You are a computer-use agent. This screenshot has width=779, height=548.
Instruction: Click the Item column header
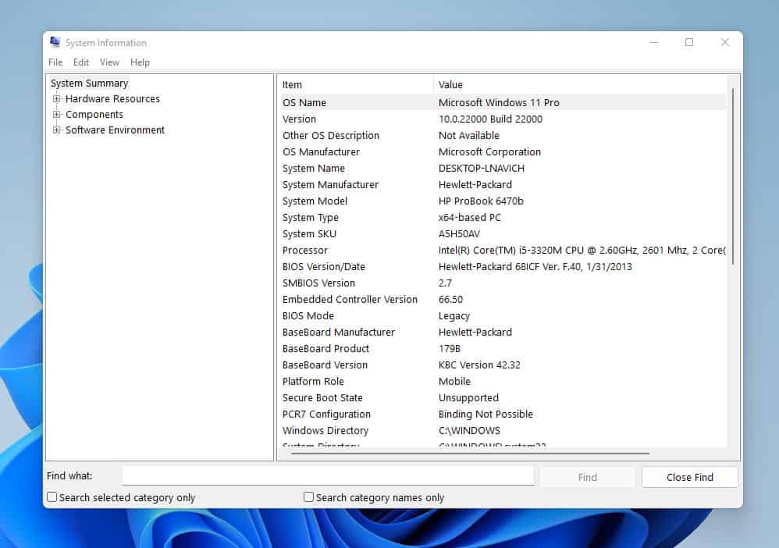(x=351, y=84)
